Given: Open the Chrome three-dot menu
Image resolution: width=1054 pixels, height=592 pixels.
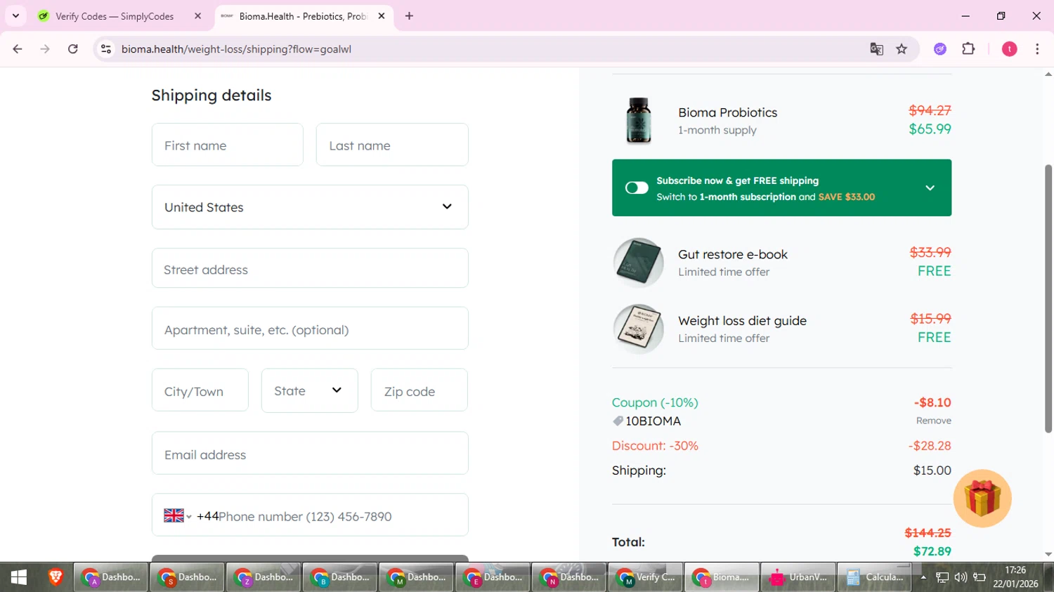Looking at the screenshot, I should 1037,49.
